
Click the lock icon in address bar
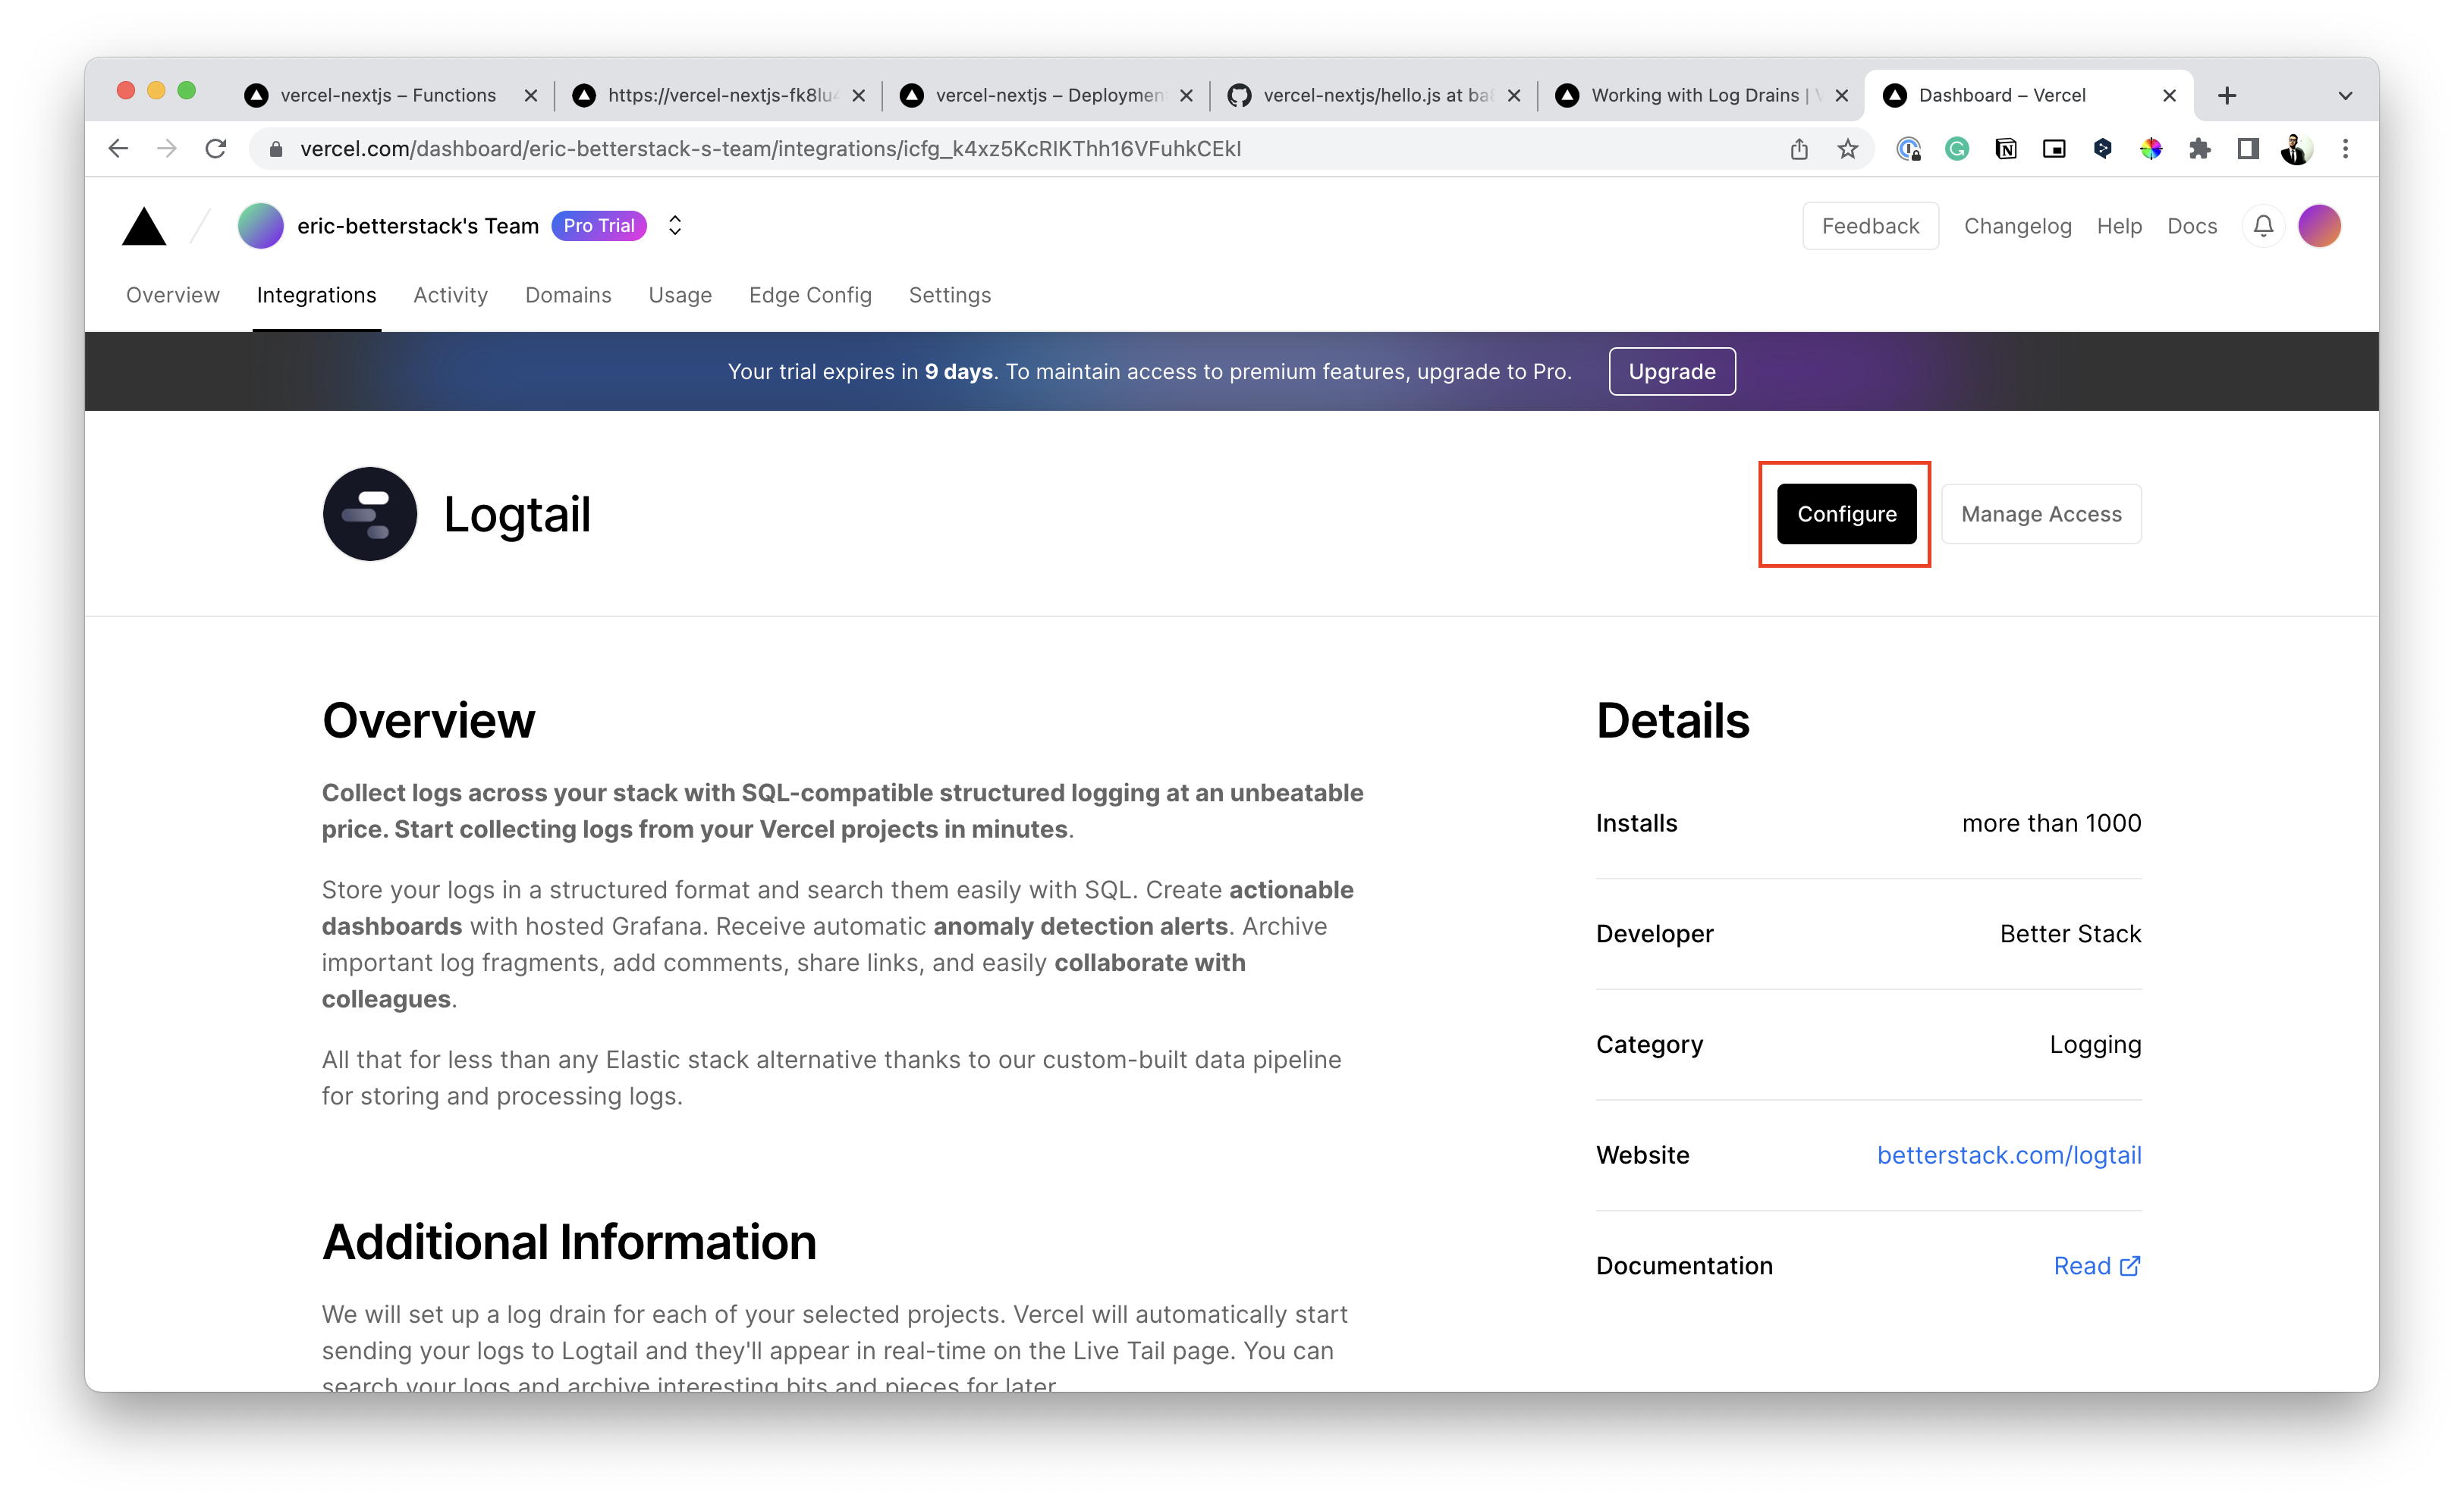pyautogui.click(x=277, y=149)
